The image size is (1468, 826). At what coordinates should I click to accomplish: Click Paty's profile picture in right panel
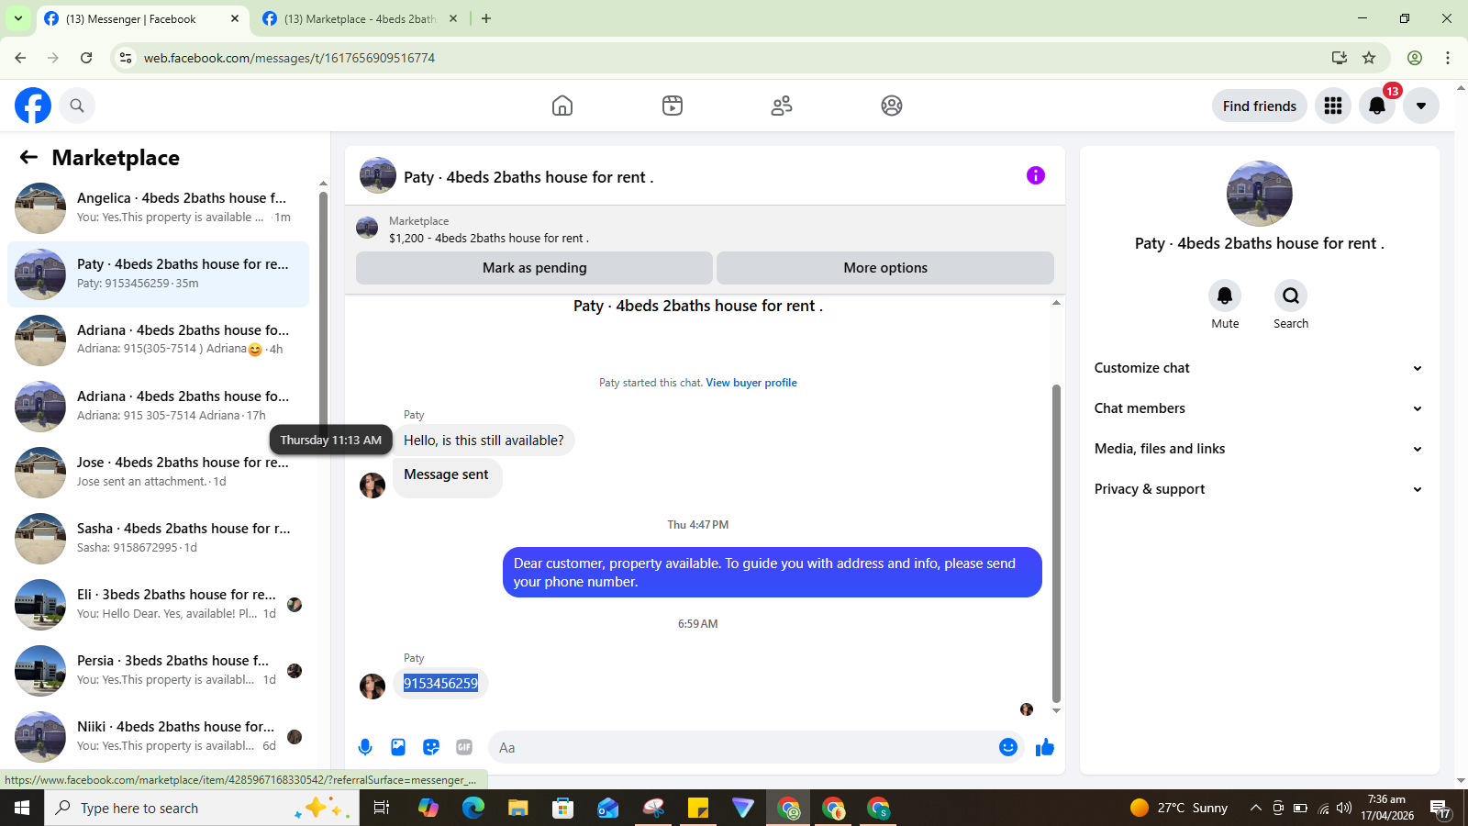(1259, 194)
